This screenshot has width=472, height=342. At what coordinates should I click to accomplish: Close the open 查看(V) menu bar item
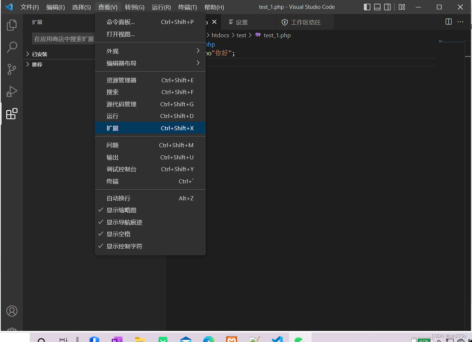pyautogui.click(x=108, y=7)
